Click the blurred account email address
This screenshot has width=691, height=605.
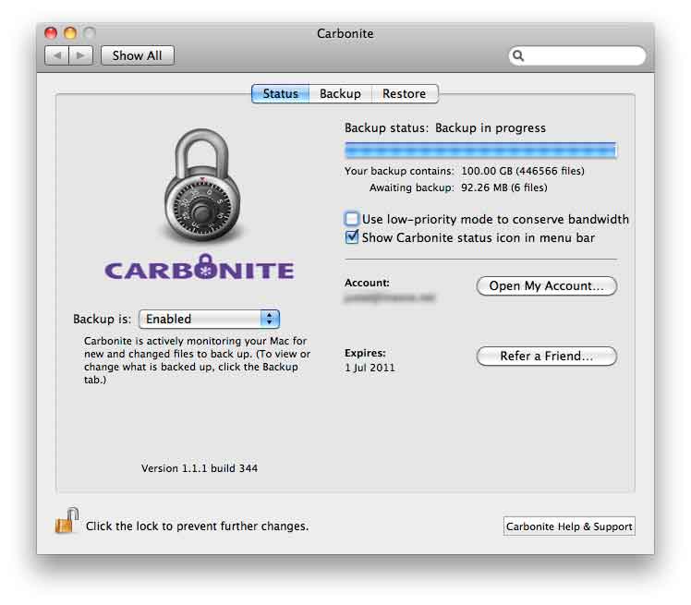point(390,297)
